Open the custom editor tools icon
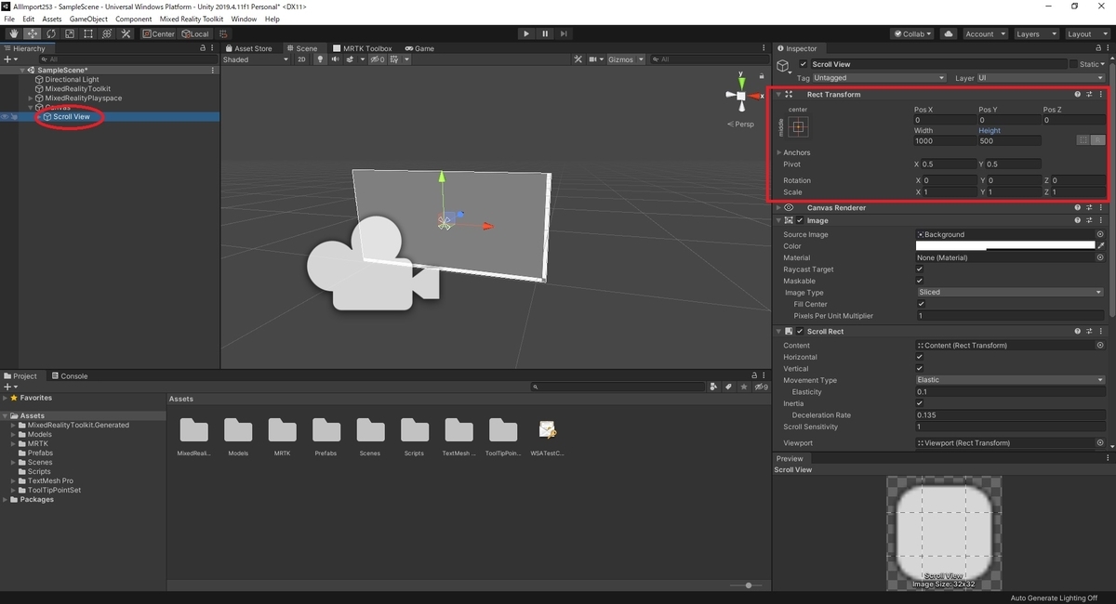Image resolution: width=1116 pixels, height=604 pixels. (x=126, y=34)
